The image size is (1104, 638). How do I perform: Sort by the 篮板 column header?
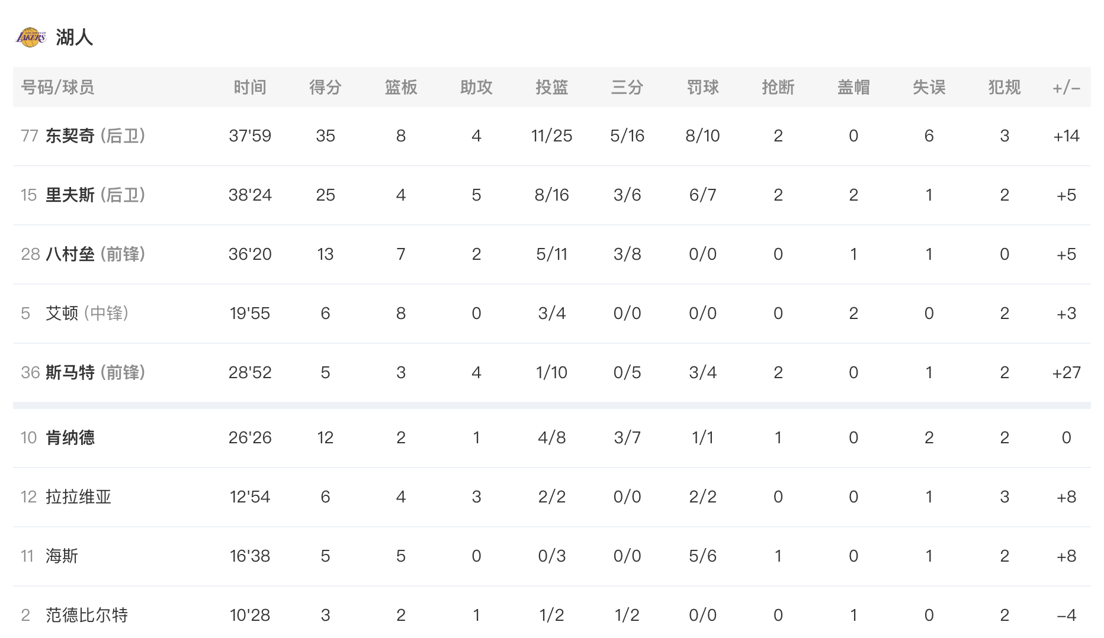(401, 88)
